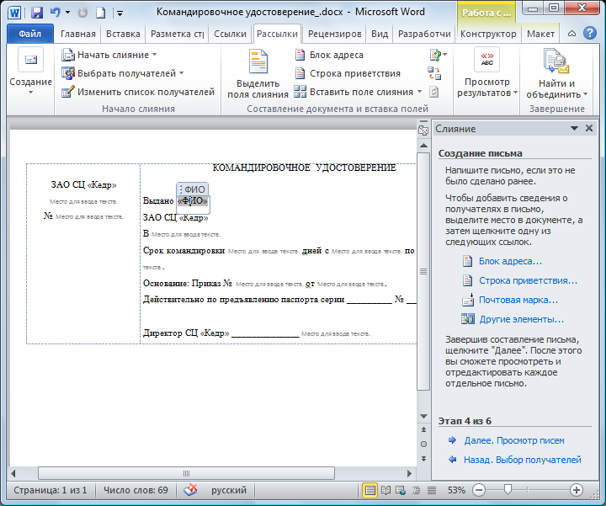
Task: Click the Почтовая марка link
Action: pos(518,300)
